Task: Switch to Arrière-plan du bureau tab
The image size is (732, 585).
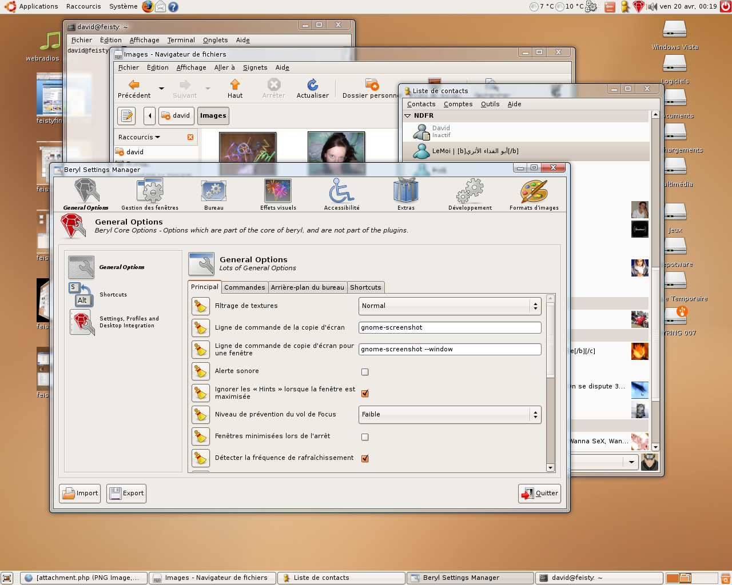Action: pyautogui.click(x=308, y=287)
